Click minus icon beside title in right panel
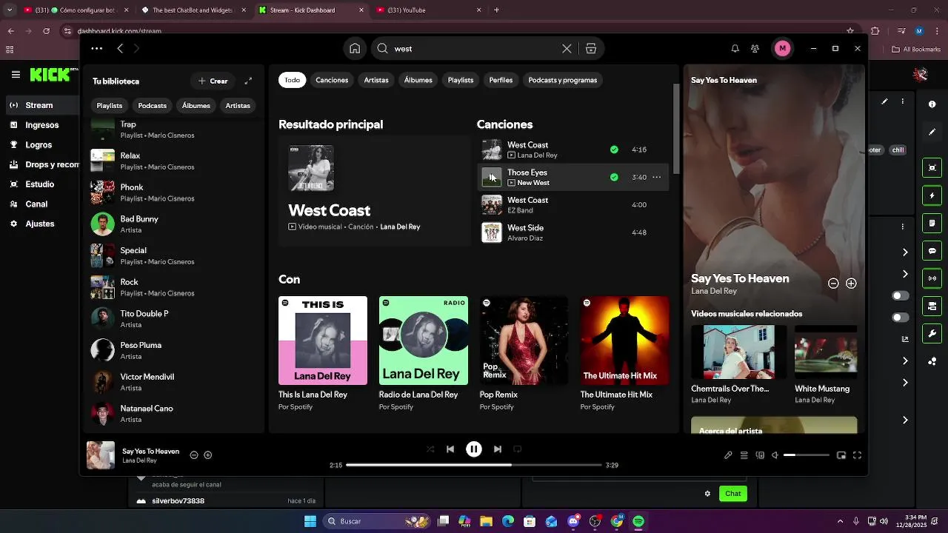The image size is (948, 533). point(833,284)
